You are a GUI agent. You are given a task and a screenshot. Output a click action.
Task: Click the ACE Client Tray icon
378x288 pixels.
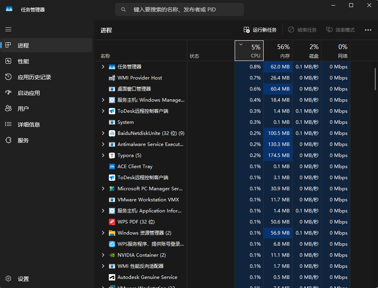pyautogui.click(x=112, y=167)
